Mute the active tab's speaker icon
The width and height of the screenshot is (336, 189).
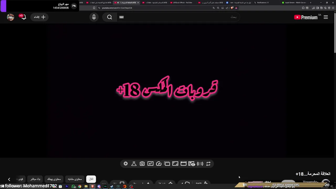pos(118,3)
